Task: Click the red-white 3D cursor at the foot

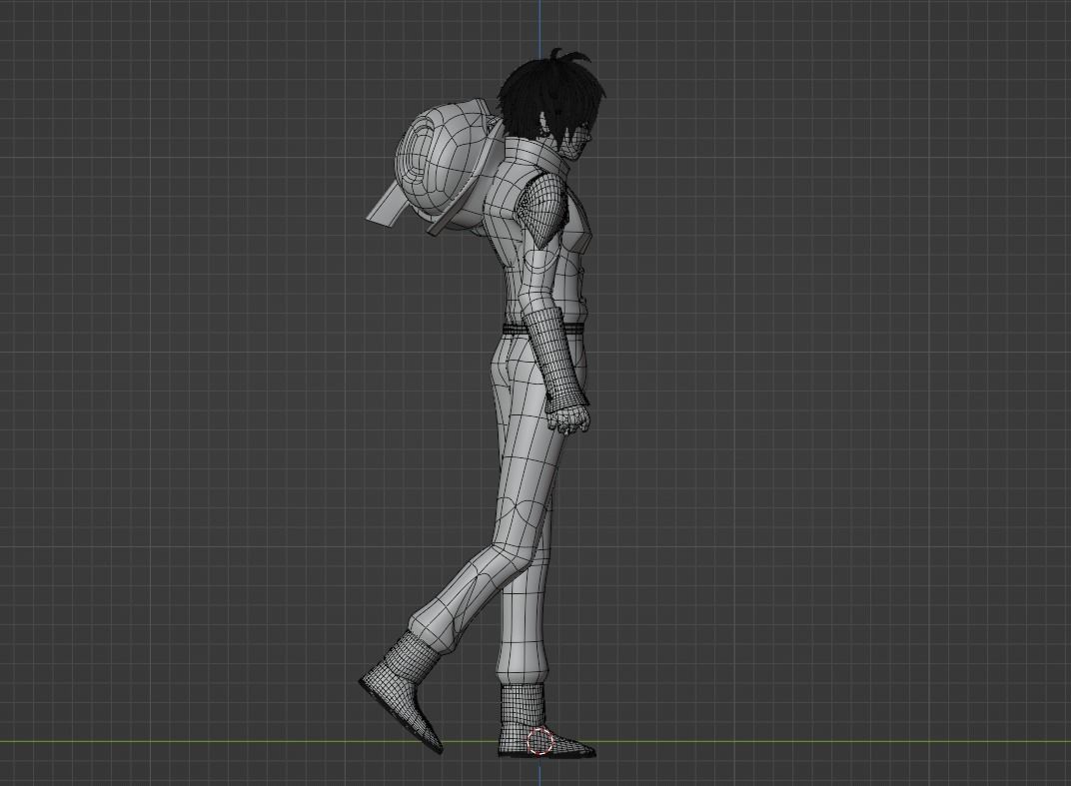Action: [539, 742]
